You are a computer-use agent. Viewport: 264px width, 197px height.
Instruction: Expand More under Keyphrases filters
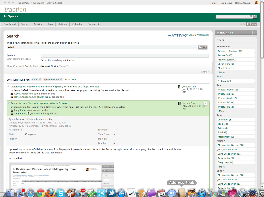coord(221,72)
